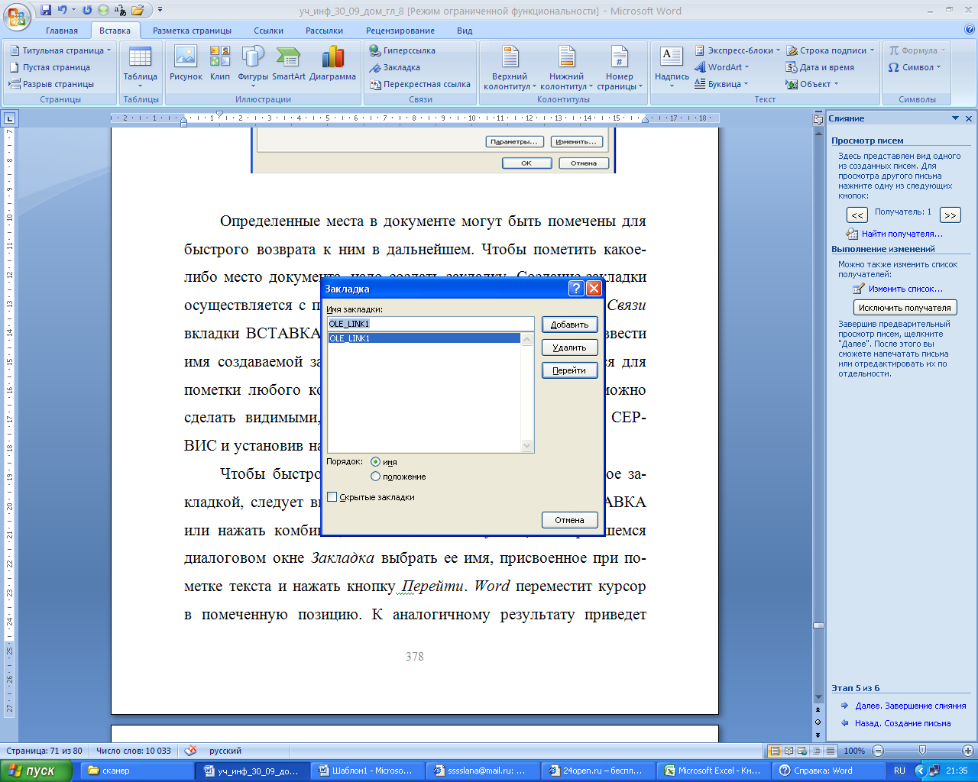Open the Номер страницы menu

pyautogui.click(x=620, y=67)
